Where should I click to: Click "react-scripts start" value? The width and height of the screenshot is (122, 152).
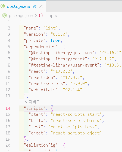(x=76, y=114)
